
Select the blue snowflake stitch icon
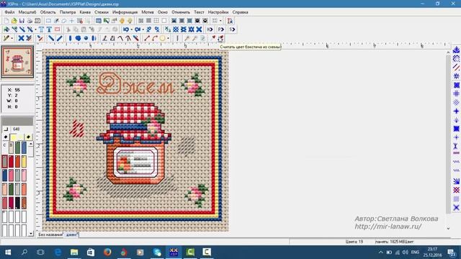pos(456,76)
